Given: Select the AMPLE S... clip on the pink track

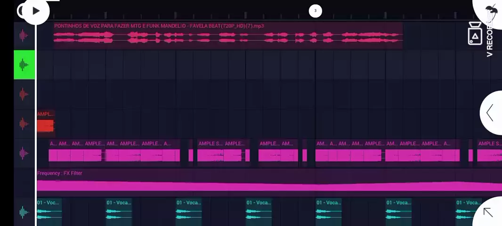Looking at the screenshot, I should click(x=210, y=154).
